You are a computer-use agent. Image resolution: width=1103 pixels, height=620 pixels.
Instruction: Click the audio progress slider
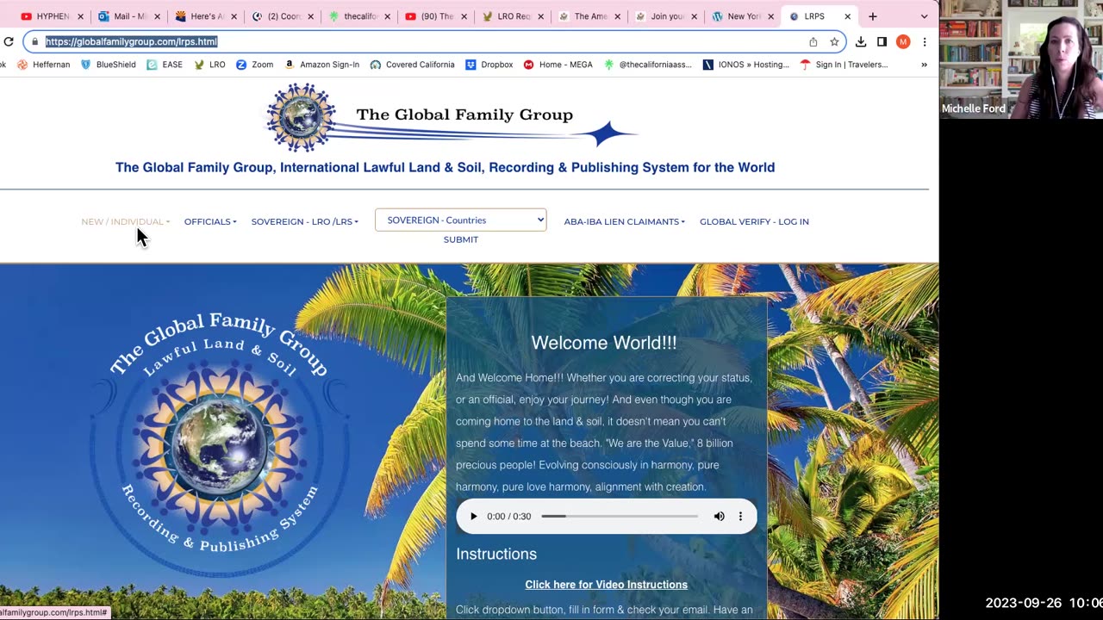[620, 517]
